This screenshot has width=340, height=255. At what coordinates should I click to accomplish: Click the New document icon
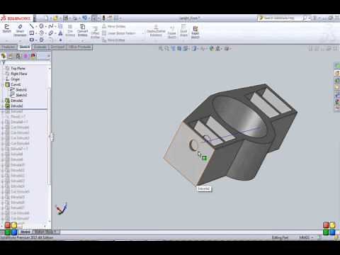46,18
